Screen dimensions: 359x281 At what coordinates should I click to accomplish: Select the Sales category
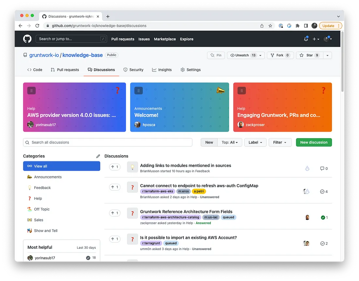point(62,220)
